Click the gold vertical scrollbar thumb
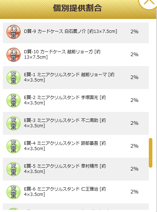The height and width of the screenshot is (212, 157). tap(151, 153)
